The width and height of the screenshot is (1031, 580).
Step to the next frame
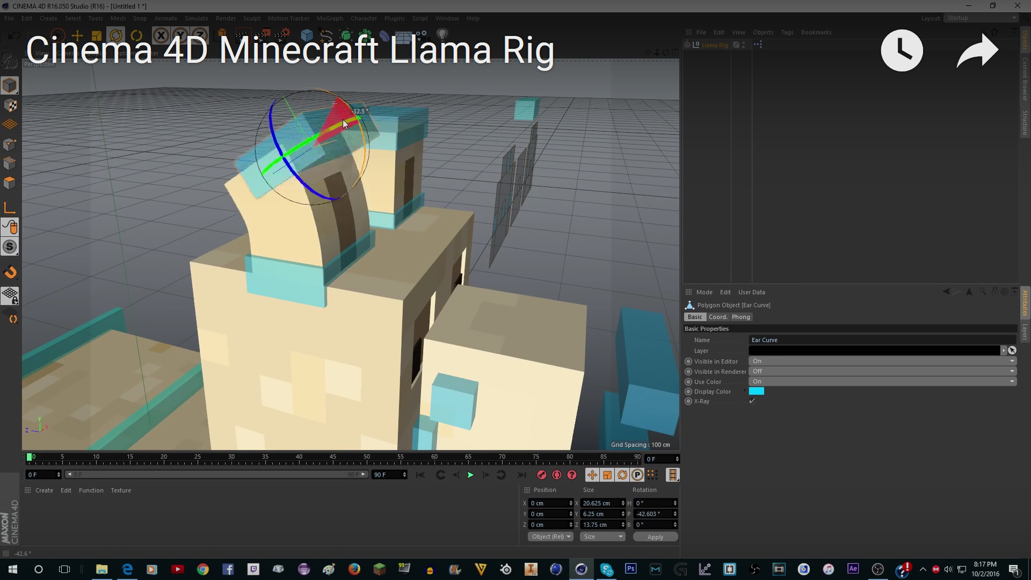pos(485,475)
